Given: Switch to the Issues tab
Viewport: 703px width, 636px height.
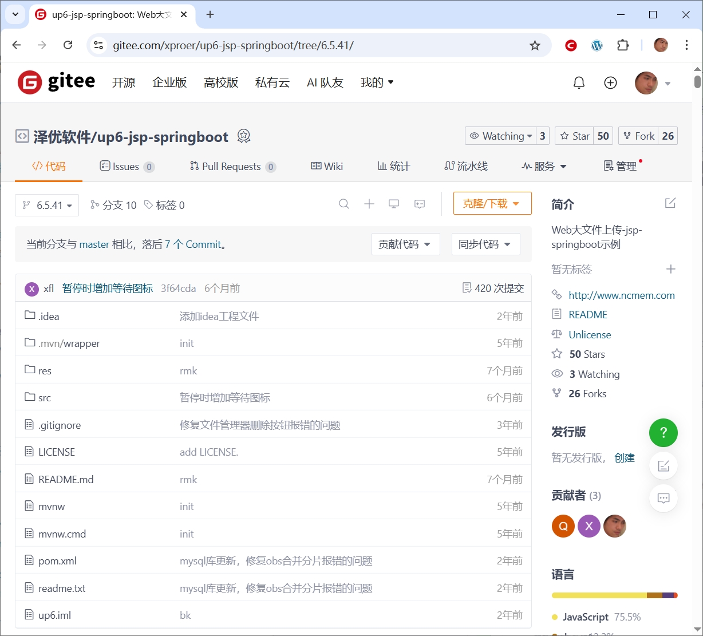Looking at the screenshot, I should [125, 167].
